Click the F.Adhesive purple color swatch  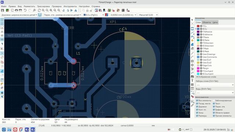click(198, 32)
